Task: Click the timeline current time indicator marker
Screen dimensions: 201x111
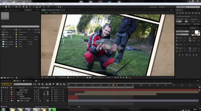Action: [113, 85]
